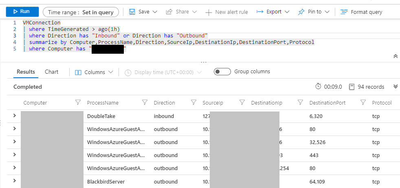
Task: Filter the DestinationPort column
Action: coord(363,103)
